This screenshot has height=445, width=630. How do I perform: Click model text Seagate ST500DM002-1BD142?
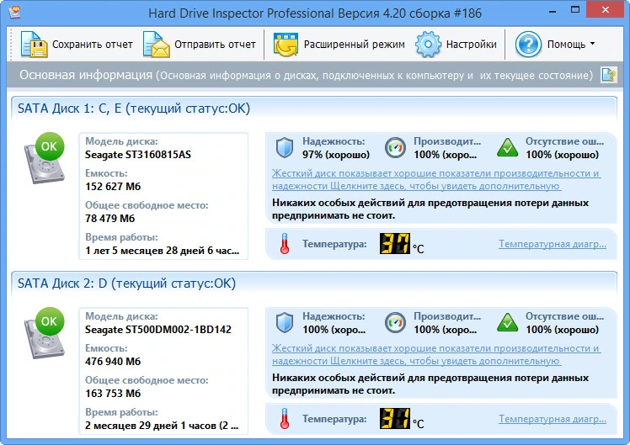(x=158, y=330)
